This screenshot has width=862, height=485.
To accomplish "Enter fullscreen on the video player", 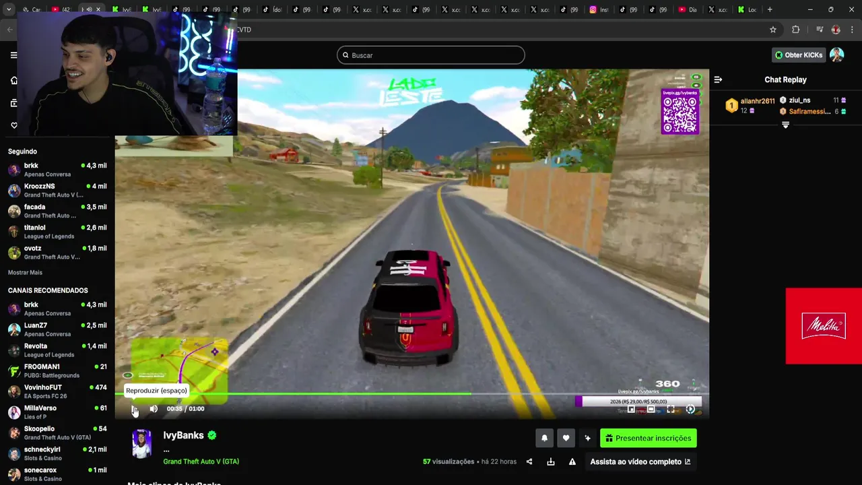I will (x=671, y=410).
